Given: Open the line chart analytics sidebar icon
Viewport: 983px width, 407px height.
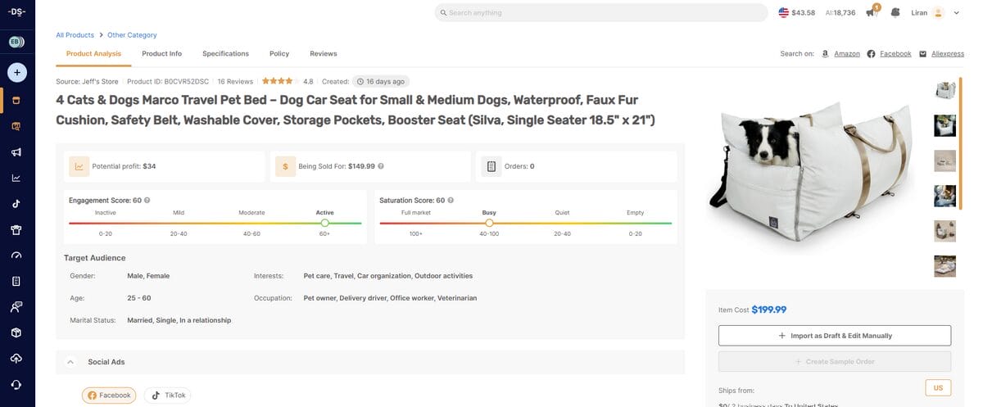Looking at the screenshot, I should pyautogui.click(x=16, y=178).
